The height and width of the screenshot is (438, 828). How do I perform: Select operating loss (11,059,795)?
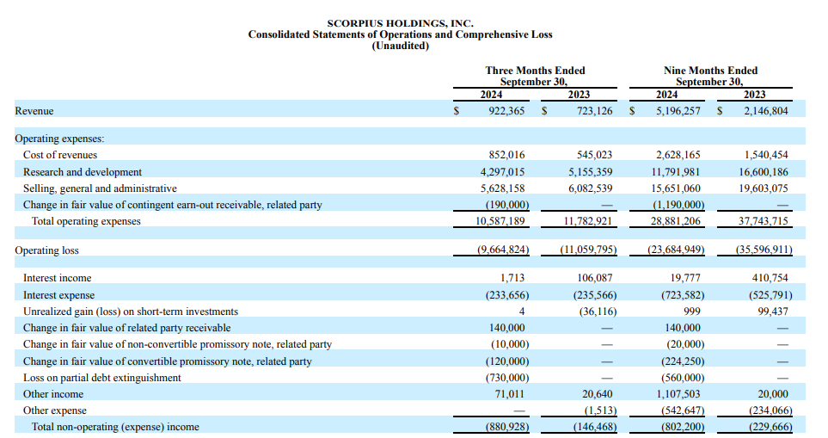click(x=588, y=250)
